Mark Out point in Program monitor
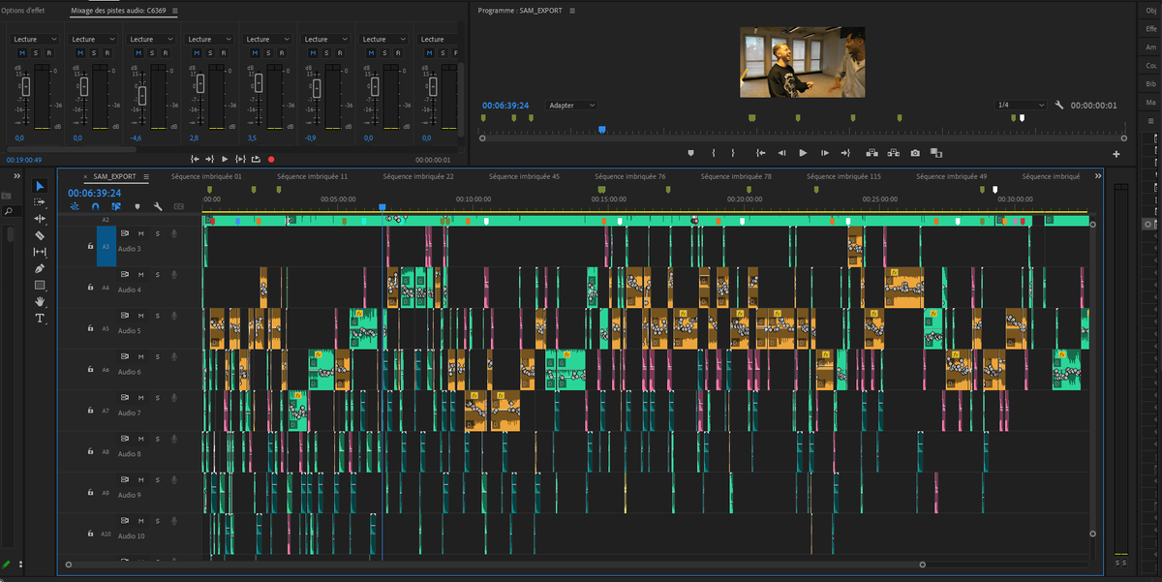 click(733, 153)
